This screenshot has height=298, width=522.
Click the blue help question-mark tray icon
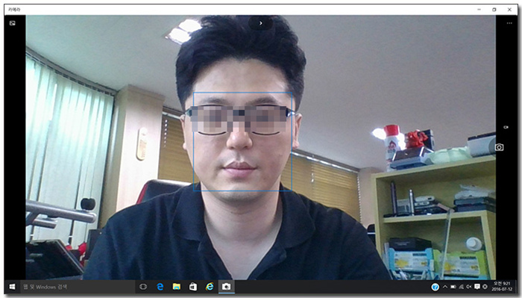point(435,287)
